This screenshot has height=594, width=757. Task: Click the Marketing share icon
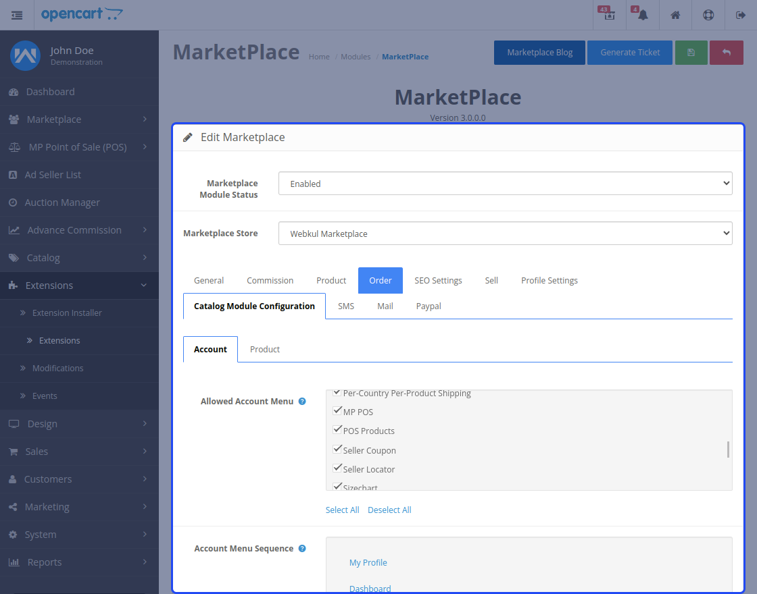click(x=13, y=507)
